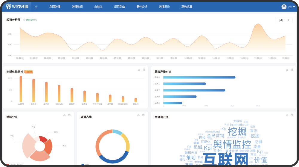Select the 人民网 bar in ranking chart
299x167 pixels.
pos(21,89)
